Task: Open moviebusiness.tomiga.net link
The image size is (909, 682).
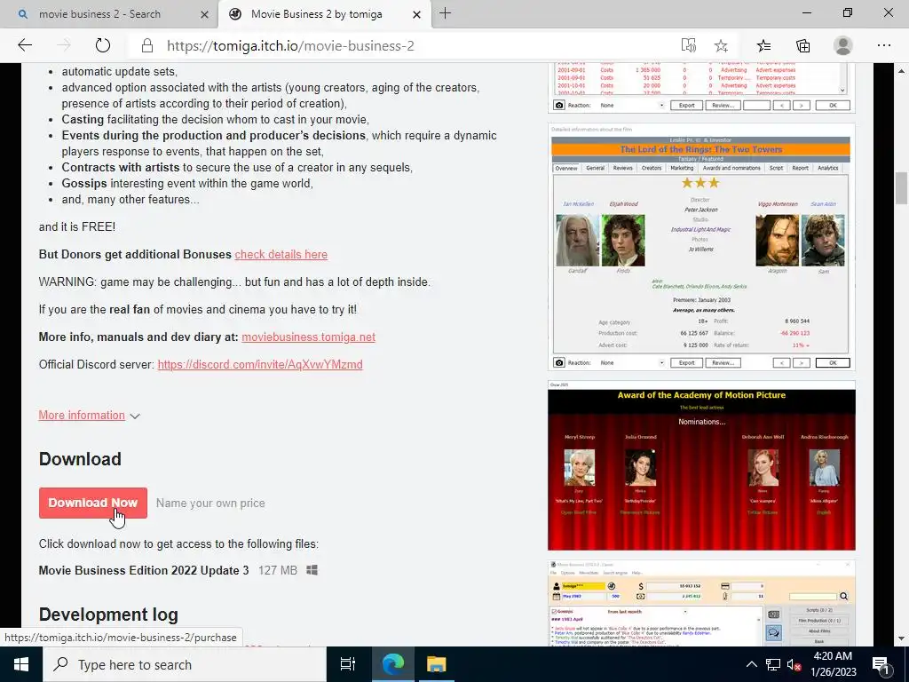Action: click(x=308, y=337)
